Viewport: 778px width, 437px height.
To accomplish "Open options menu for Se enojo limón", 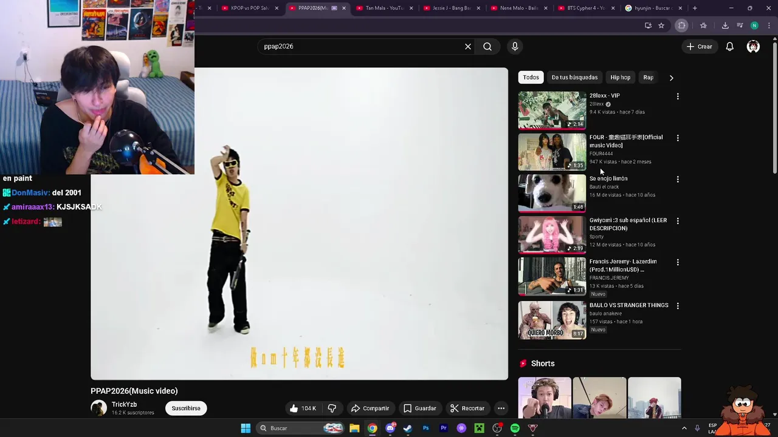I will click(678, 179).
